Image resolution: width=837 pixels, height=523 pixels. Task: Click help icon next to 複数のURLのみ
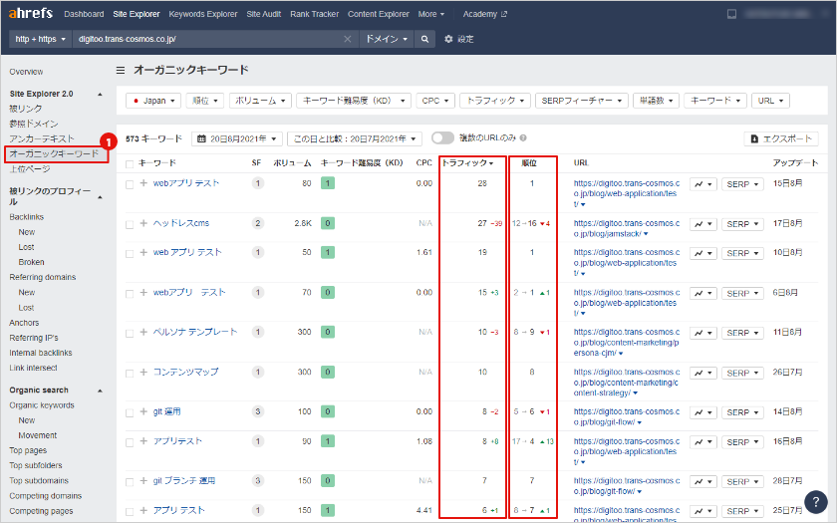point(524,138)
